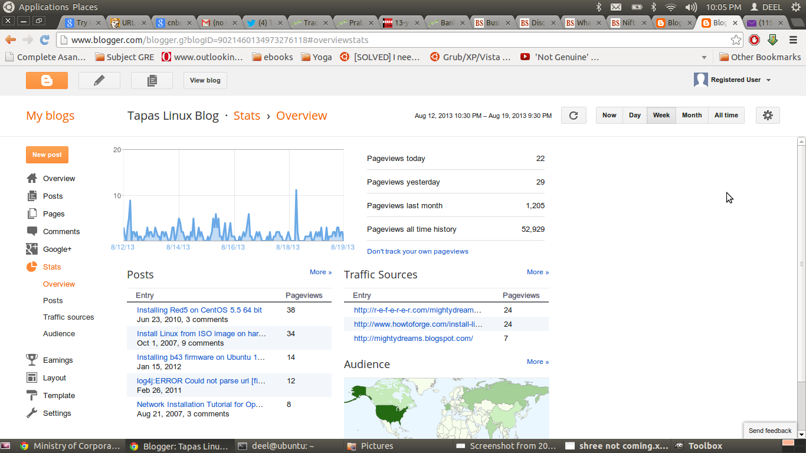Open Traffic sources in Stats submenu
Viewport: 806px width, 453px height.
[x=68, y=317]
